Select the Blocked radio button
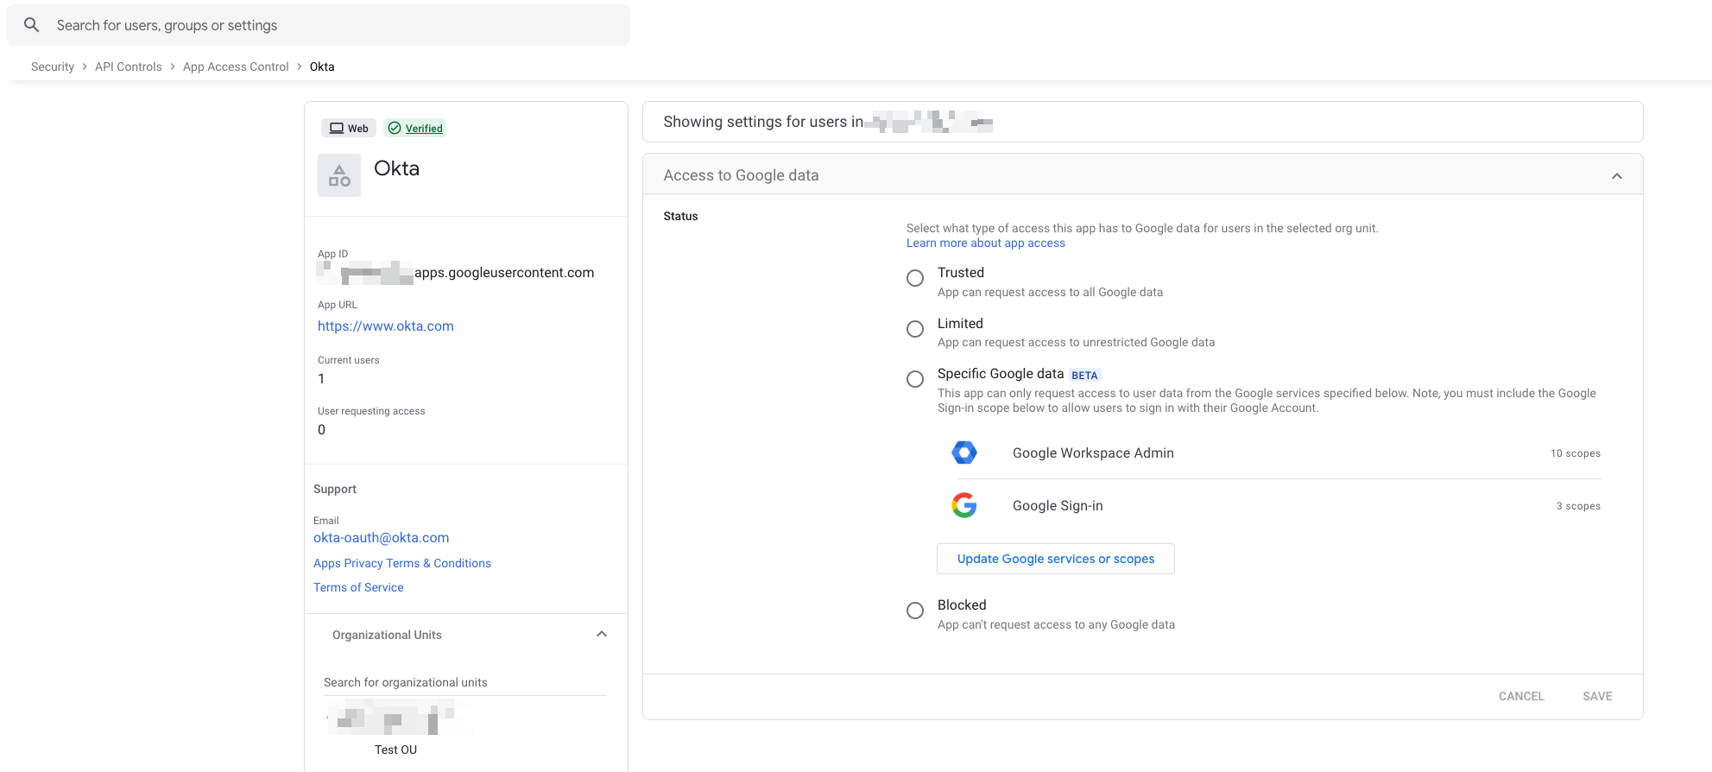 click(915, 611)
